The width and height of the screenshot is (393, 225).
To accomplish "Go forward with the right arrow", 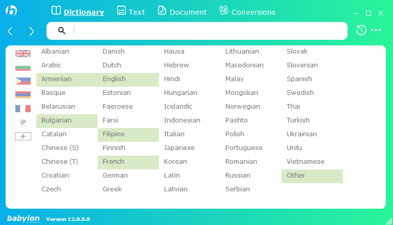I will [x=31, y=32].
